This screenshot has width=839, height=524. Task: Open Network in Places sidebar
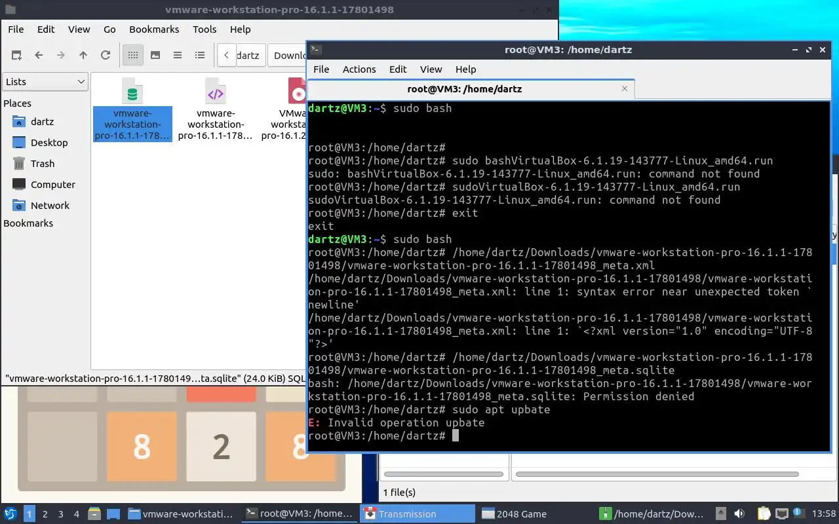click(x=50, y=206)
